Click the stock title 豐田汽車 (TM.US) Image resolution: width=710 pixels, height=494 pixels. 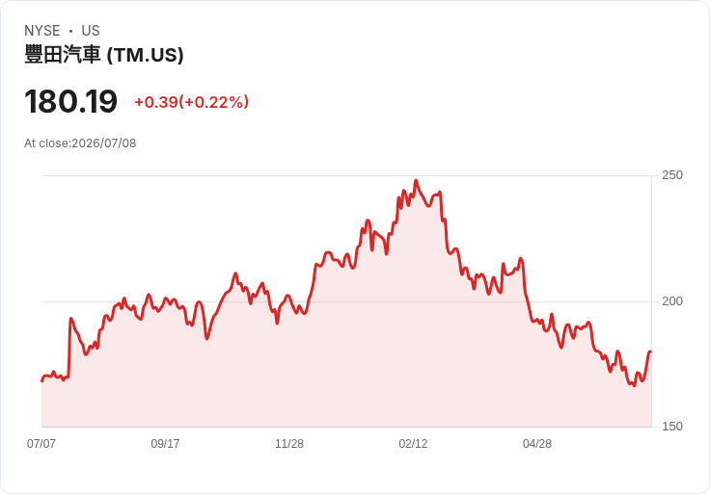pyautogui.click(x=103, y=55)
